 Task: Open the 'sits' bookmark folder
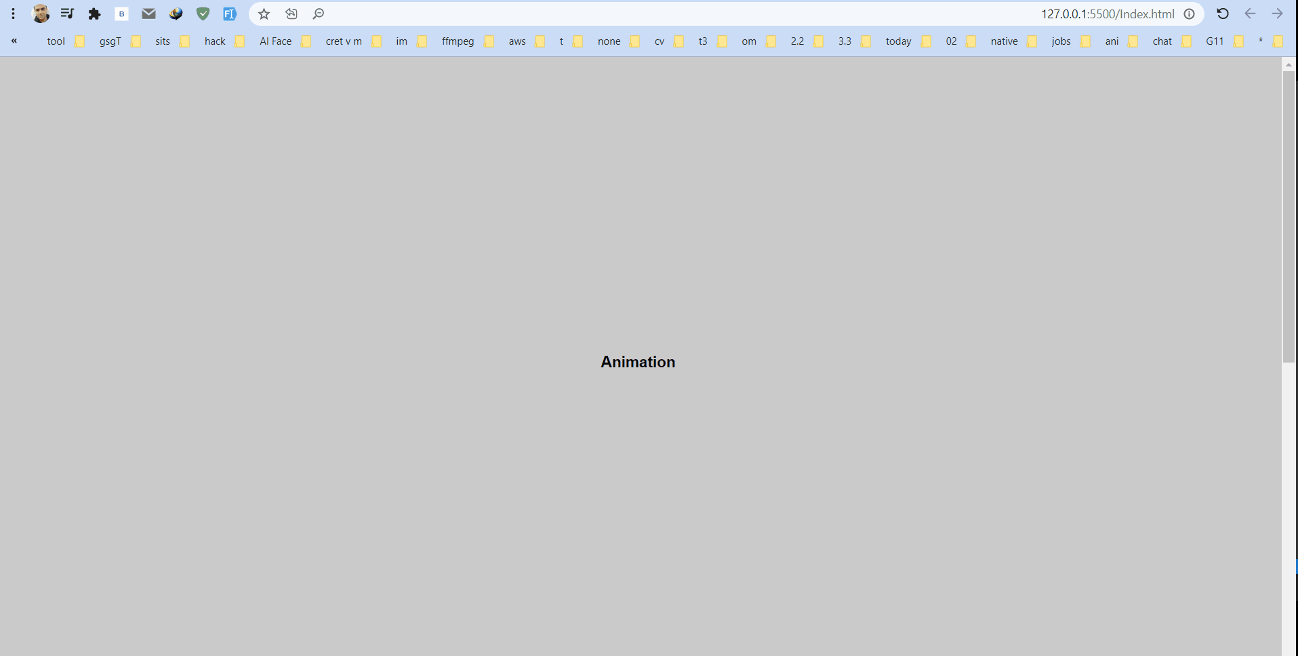point(171,41)
